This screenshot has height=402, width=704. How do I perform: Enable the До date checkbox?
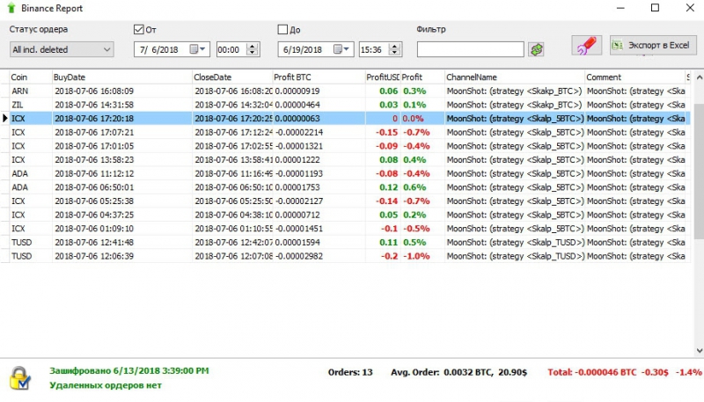[282, 30]
